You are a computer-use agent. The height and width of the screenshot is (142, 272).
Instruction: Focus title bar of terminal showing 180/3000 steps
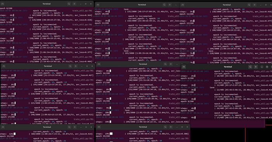click(48, 66)
